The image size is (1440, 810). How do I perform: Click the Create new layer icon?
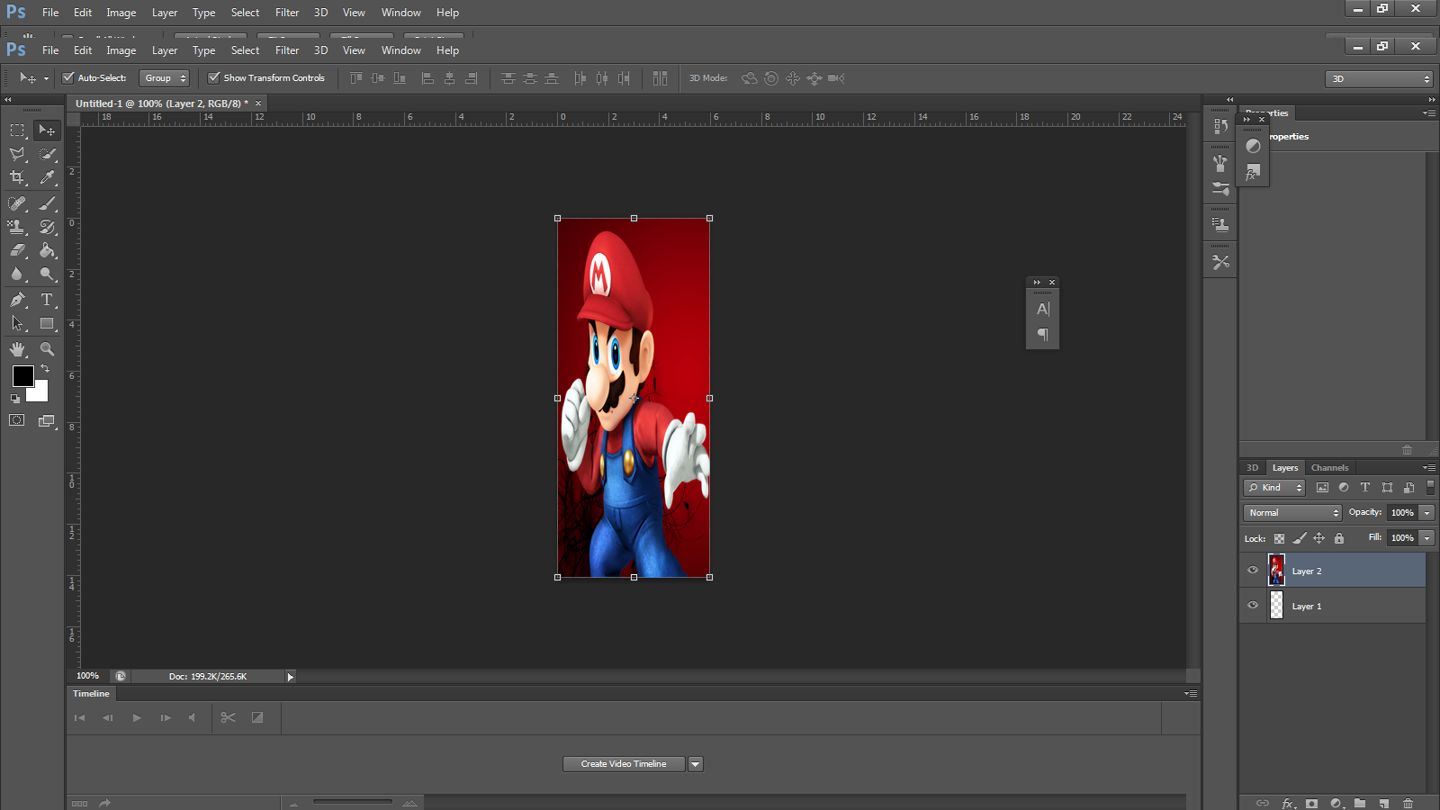(1384, 803)
